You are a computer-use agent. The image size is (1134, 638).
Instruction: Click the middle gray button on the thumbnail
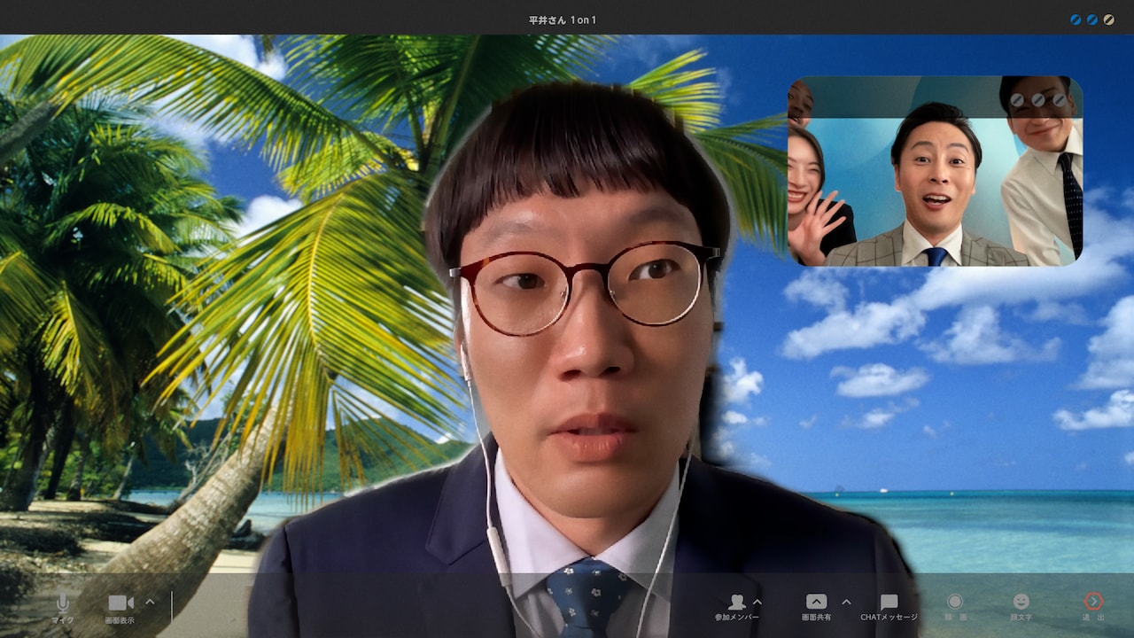click(1038, 100)
